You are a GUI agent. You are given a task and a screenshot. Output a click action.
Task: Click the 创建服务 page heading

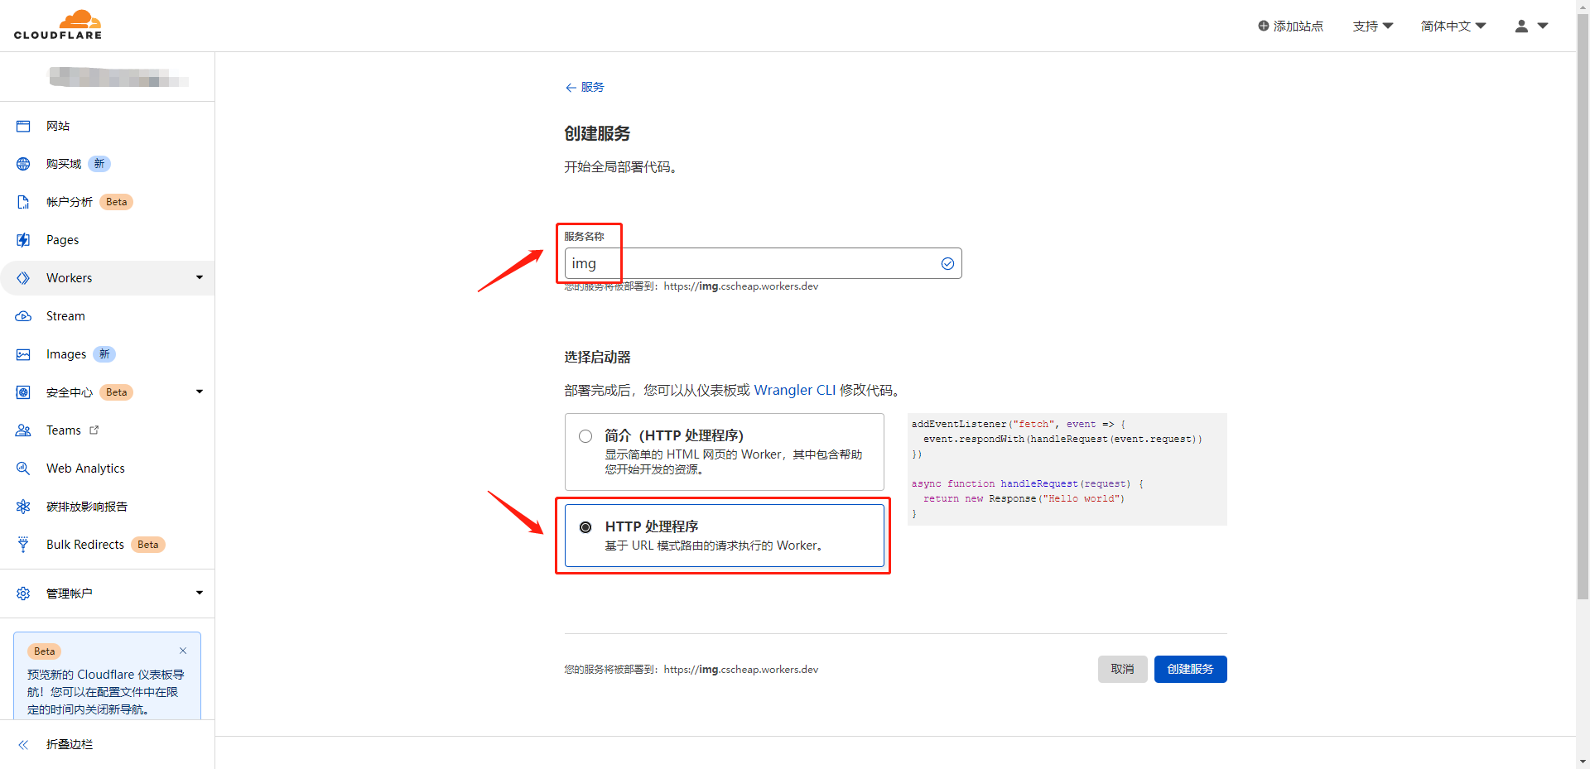tap(597, 133)
